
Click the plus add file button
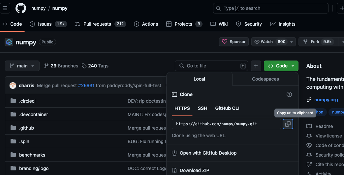pyautogui.click(x=256, y=66)
